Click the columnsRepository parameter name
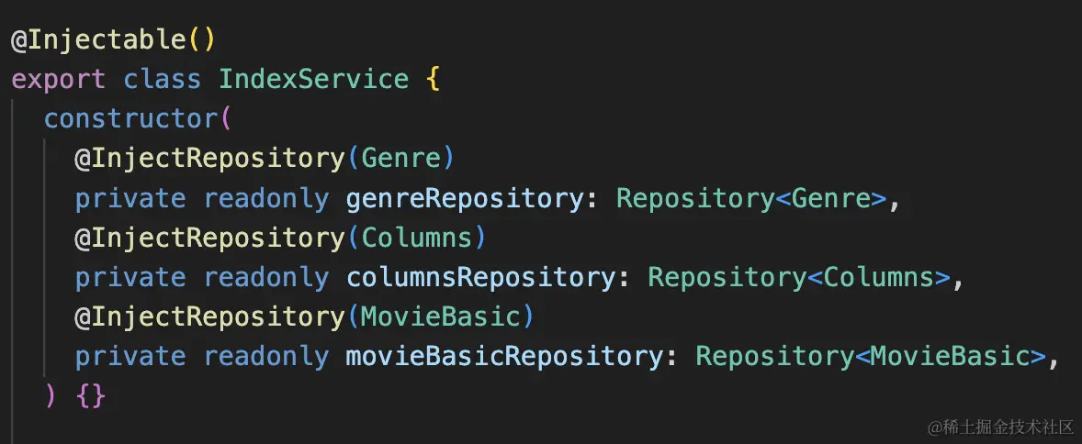Image resolution: width=1082 pixels, height=444 pixels. pos(480,279)
